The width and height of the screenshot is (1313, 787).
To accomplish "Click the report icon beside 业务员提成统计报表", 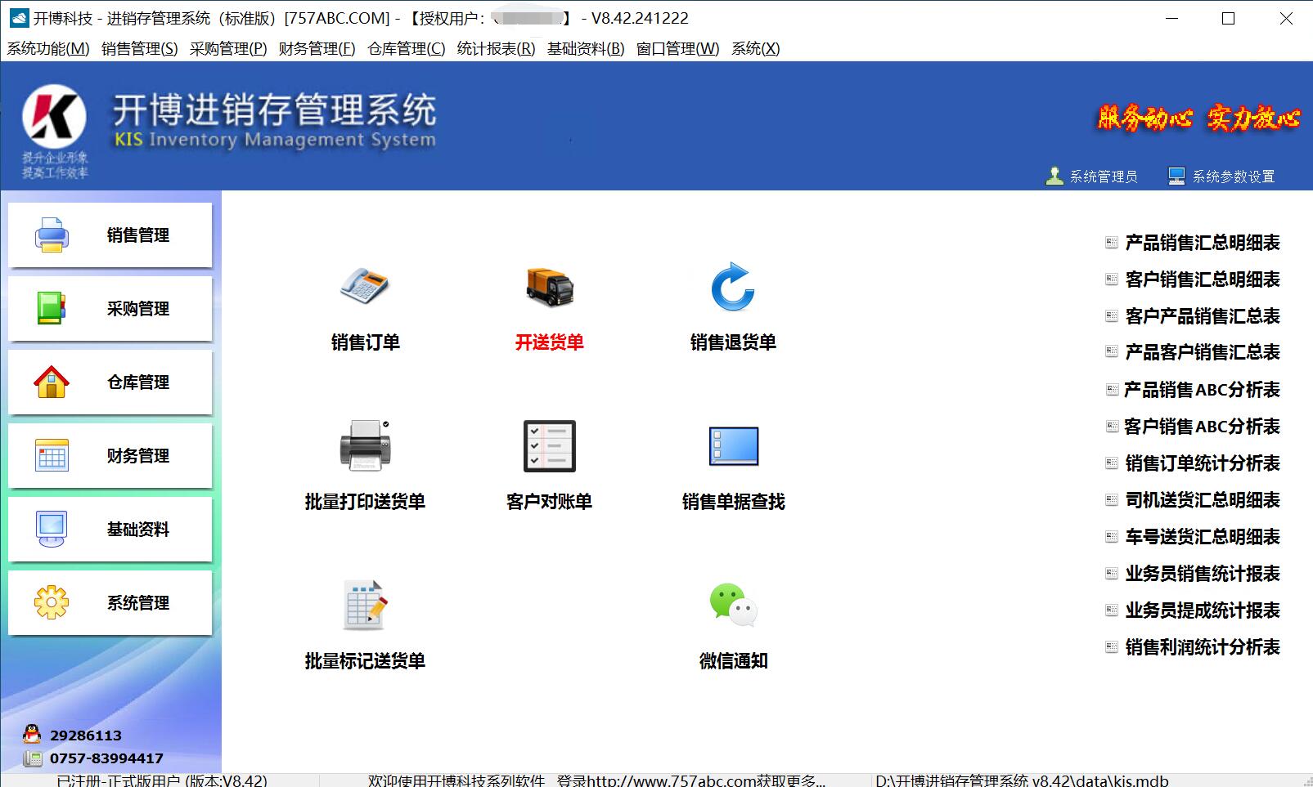I will pyautogui.click(x=1111, y=610).
